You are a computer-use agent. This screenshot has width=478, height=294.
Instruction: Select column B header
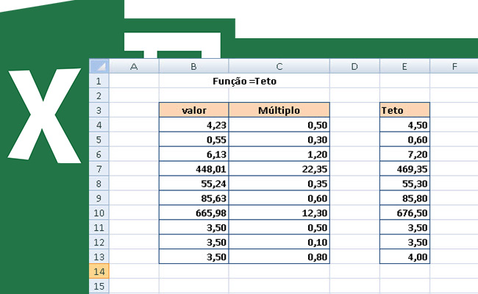coord(193,66)
